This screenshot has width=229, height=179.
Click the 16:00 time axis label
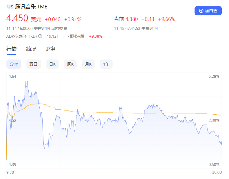coord(217,172)
